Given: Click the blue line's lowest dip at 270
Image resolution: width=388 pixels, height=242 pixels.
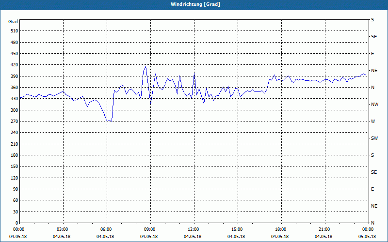Looking at the screenshot, I should (x=110, y=121).
